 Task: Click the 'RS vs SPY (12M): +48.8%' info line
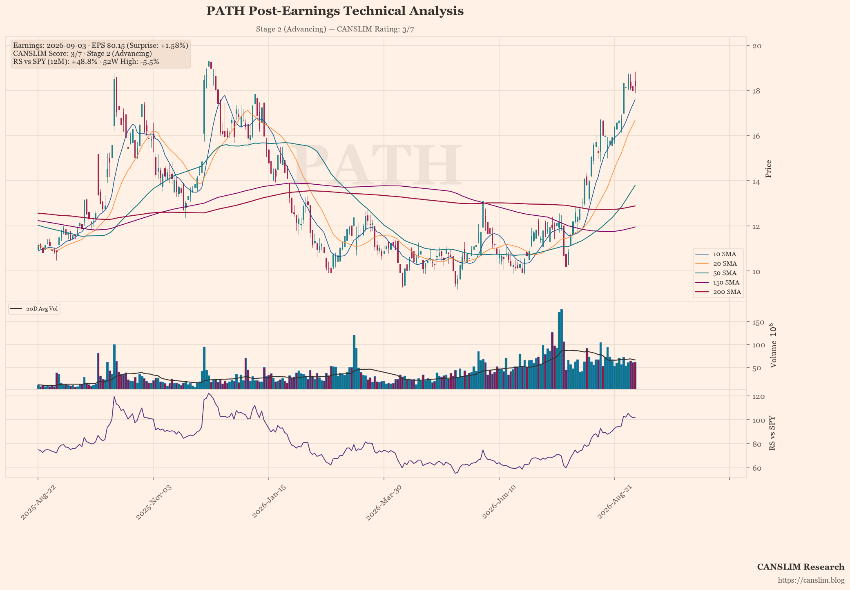click(86, 62)
